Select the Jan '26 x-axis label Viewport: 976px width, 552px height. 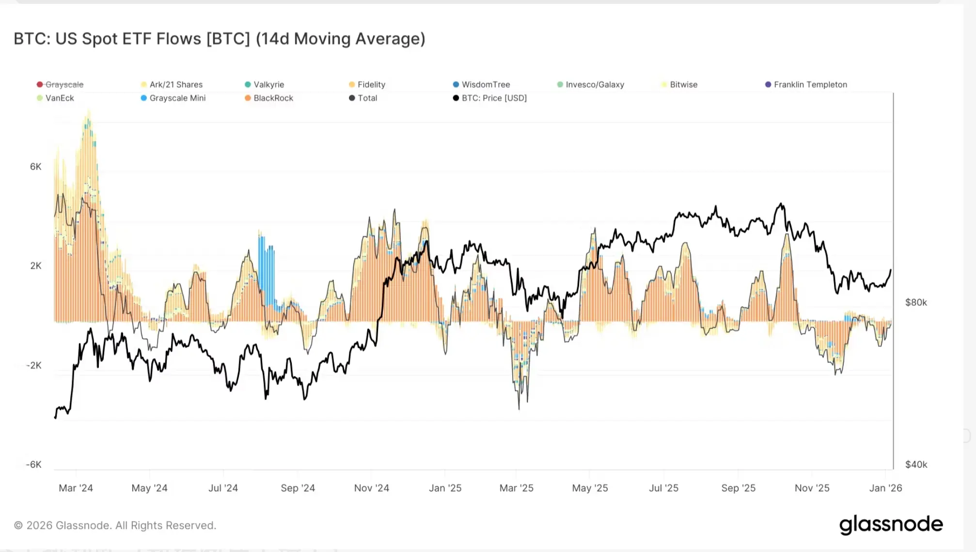885,488
